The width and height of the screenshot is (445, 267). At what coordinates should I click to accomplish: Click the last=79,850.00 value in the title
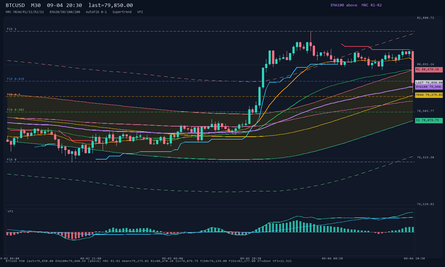[x=111, y=5]
